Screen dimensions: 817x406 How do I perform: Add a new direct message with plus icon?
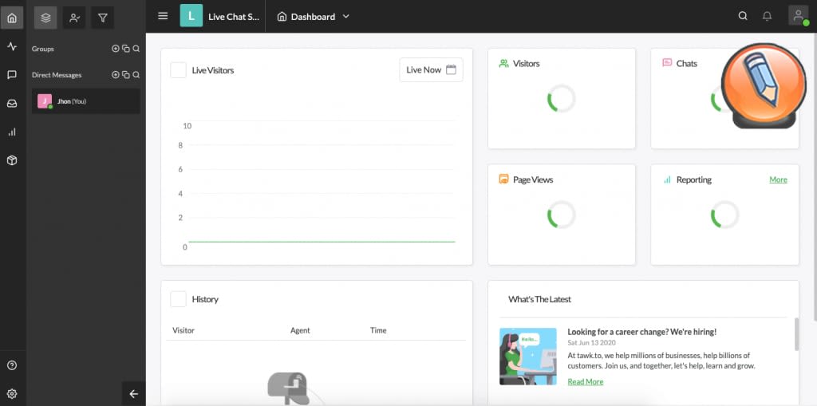pos(116,74)
